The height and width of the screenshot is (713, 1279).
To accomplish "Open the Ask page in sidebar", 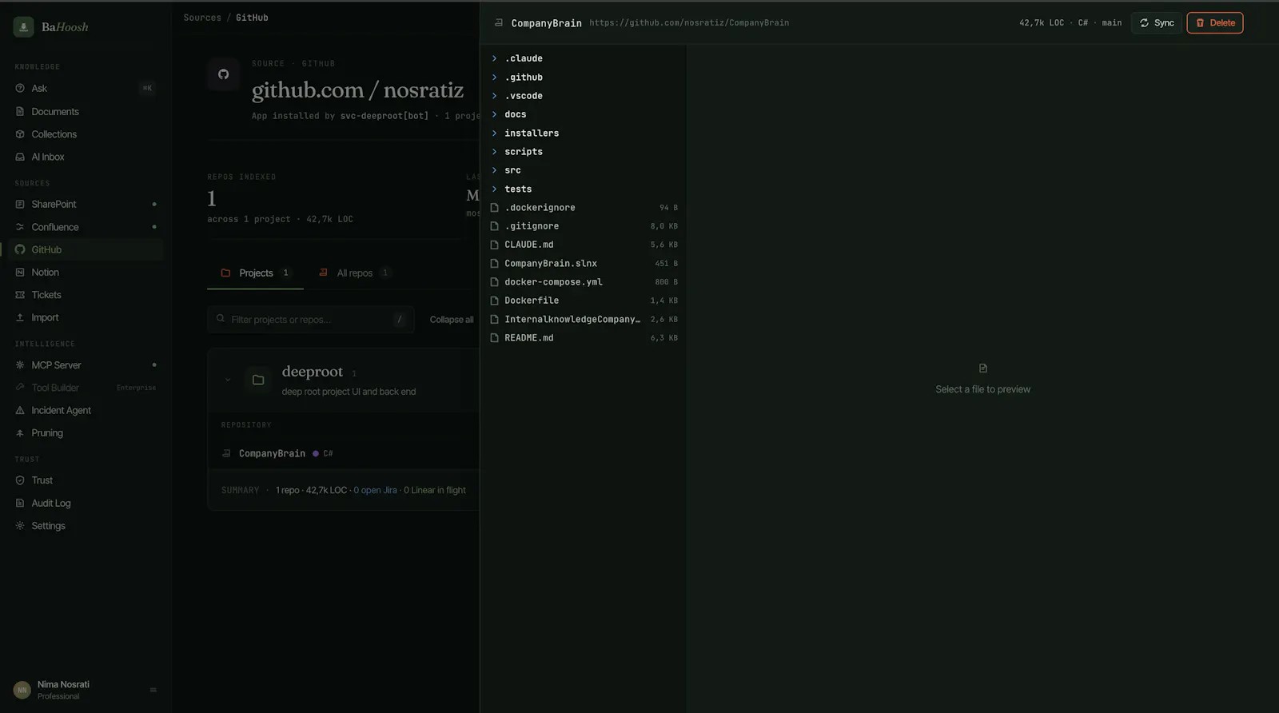I will coord(86,89).
